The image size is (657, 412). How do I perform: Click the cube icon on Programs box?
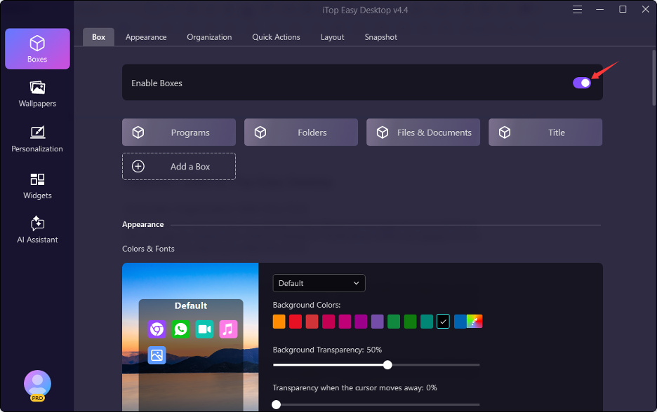tap(138, 132)
